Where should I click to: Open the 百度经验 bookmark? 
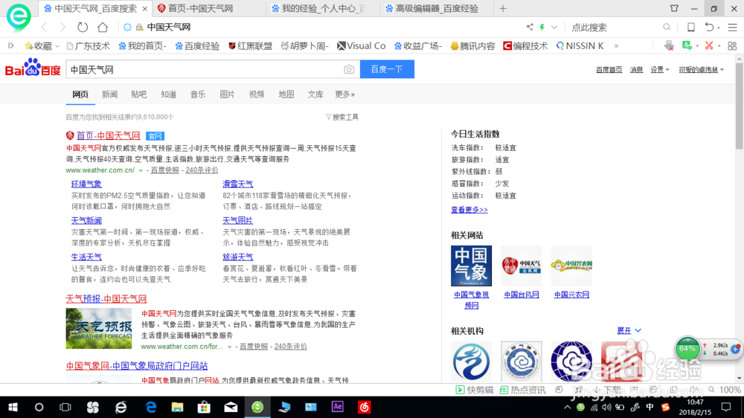(x=197, y=46)
